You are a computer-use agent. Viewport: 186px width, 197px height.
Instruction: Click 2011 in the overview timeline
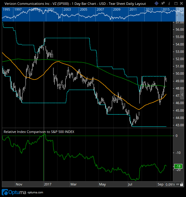tap(133, 9)
